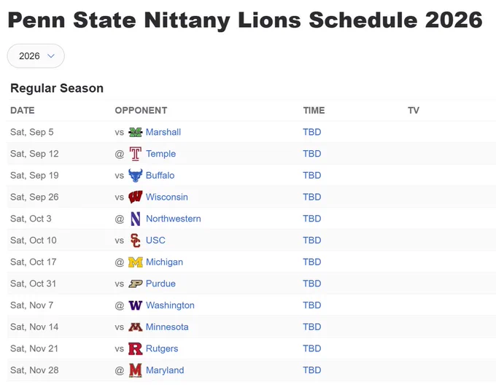Open the Temple team link
The image size is (496, 387).
[x=160, y=154]
